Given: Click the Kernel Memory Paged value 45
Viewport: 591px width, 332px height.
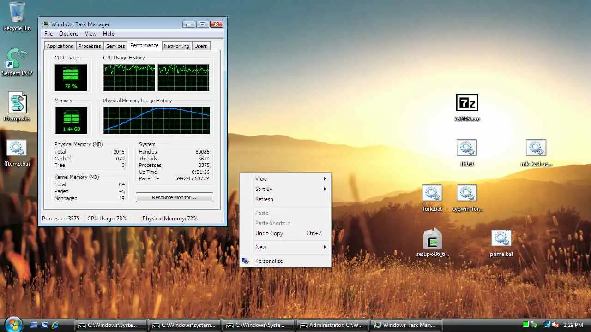Looking at the screenshot, I should click(x=121, y=191).
